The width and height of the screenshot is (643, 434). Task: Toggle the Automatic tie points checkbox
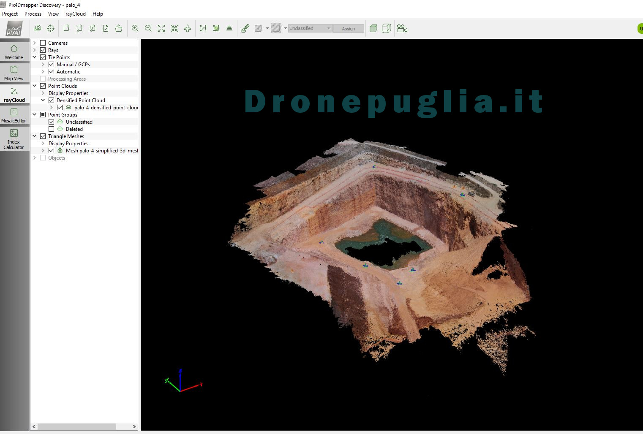[51, 72]
